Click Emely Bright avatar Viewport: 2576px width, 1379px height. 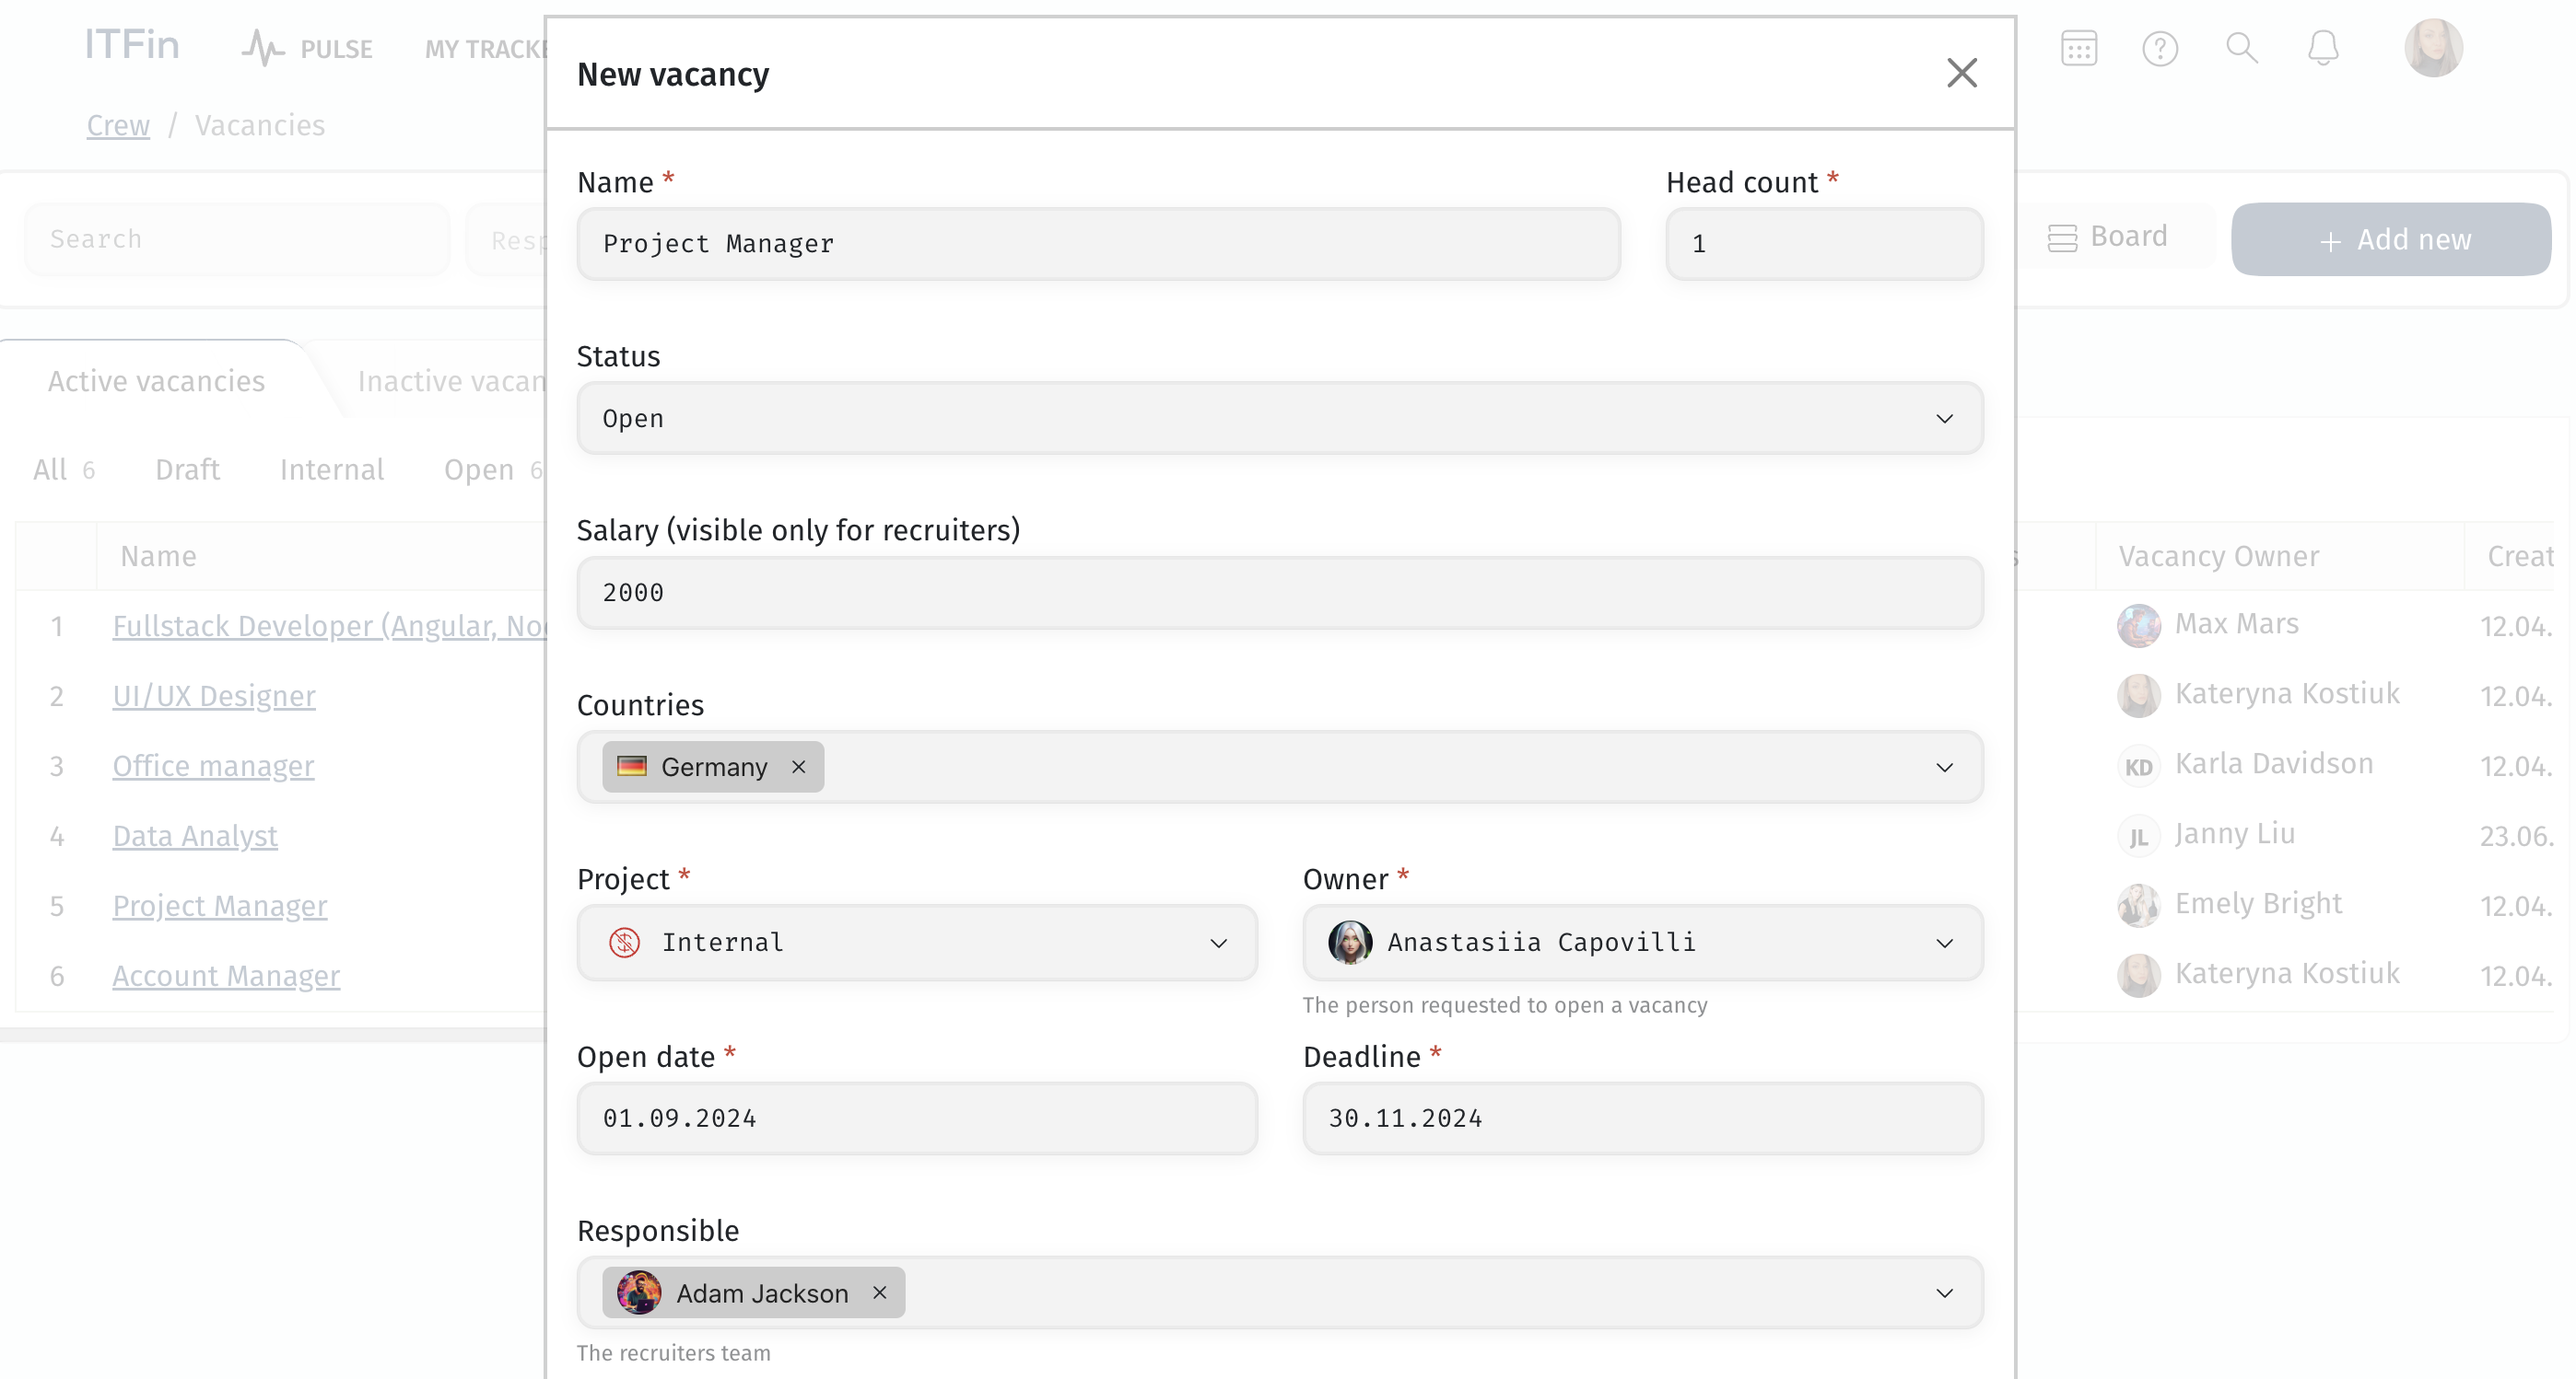point(2139,905)
